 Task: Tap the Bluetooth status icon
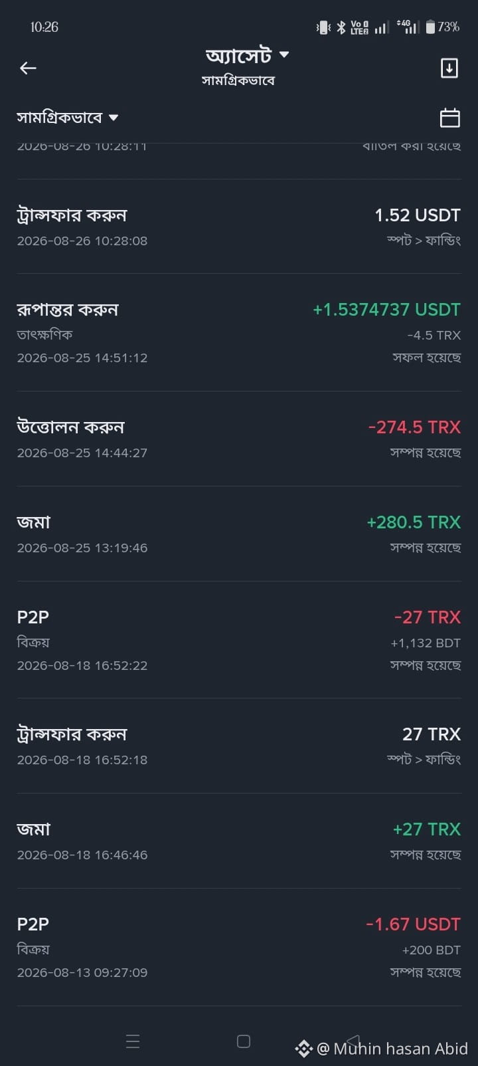pyautogui.click(x=341, y=27)
